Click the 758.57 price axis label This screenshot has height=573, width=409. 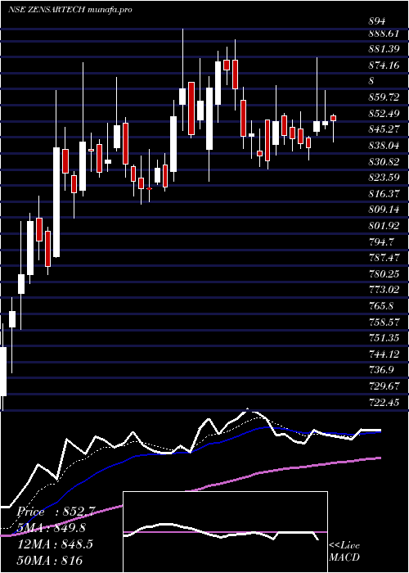pyautogui.click(x=384, y=322)
